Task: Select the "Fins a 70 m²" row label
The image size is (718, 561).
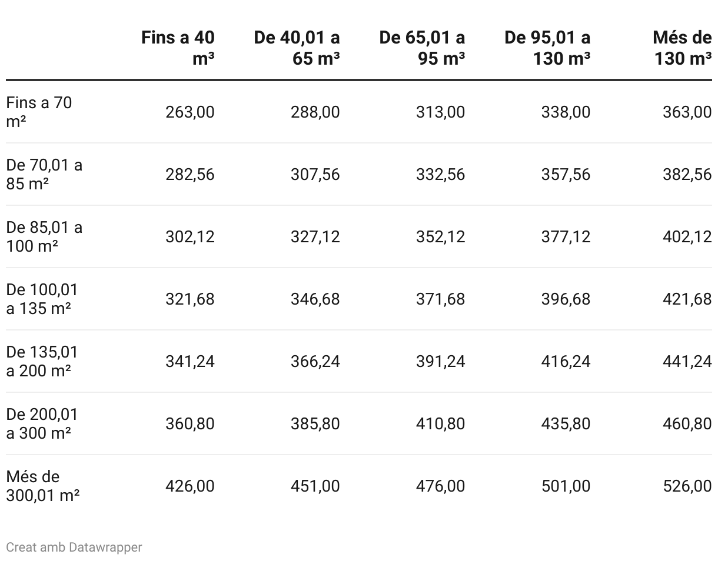Action: tap(39, 112)
